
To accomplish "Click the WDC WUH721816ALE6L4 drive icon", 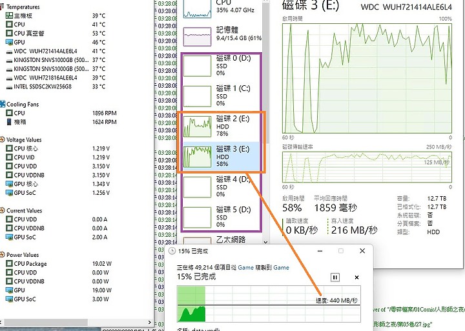I will pyautogui.click(x=9, y=78).
